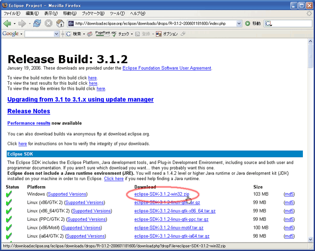Image resolution: width=315 pixels, height=251 pixels.
Task: Click the scrollbar up arrow
Action: pyautogui.click(x=311, y=41)
